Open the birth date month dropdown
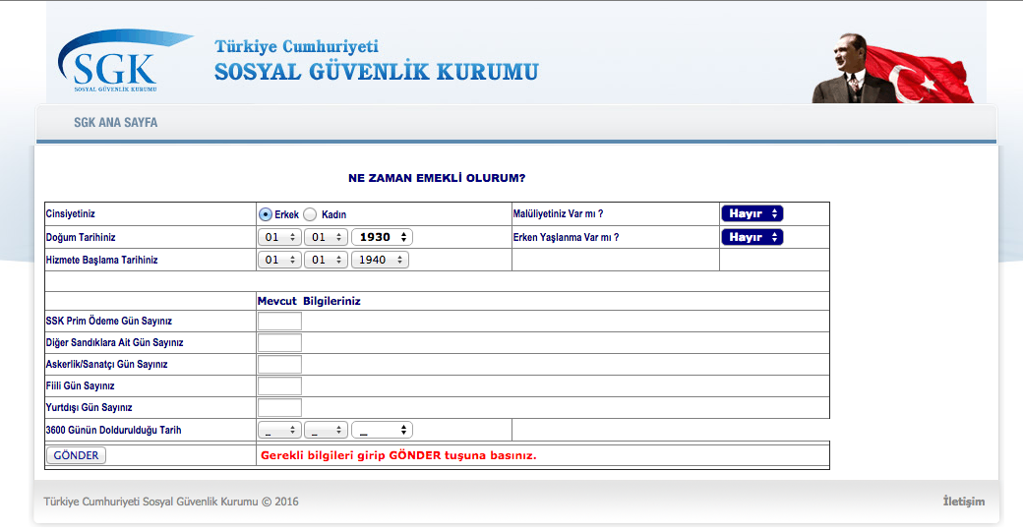Image resolution: width=1023 pixels, height=531 pixels. pyautogui.click(x=326, y=237)
